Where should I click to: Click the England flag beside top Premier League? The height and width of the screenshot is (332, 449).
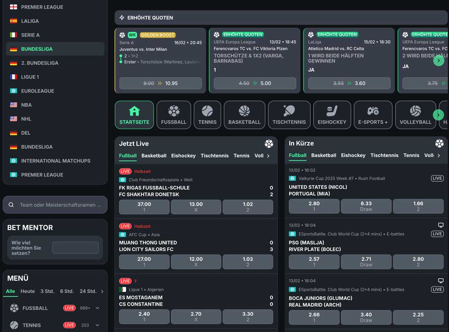pos(13,7)
